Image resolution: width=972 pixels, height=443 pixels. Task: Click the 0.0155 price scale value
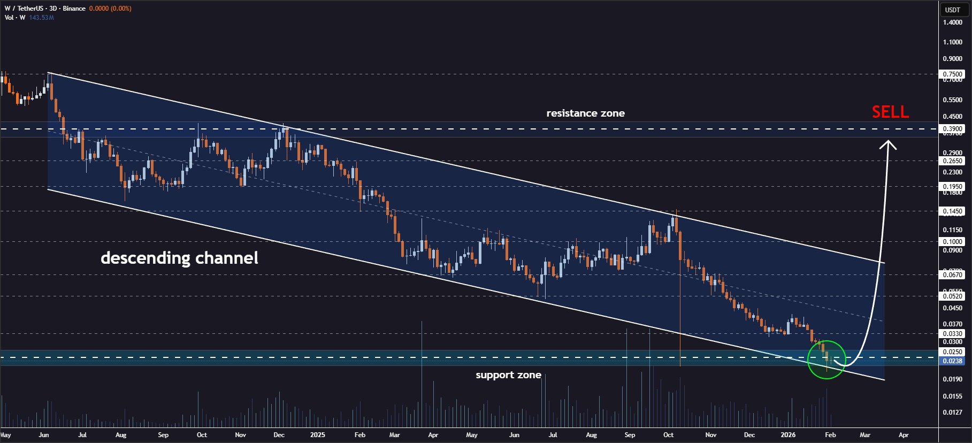click(952, 396)
